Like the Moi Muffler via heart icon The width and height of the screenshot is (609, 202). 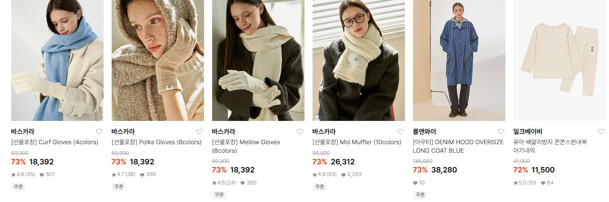click(x=400, y=132)
